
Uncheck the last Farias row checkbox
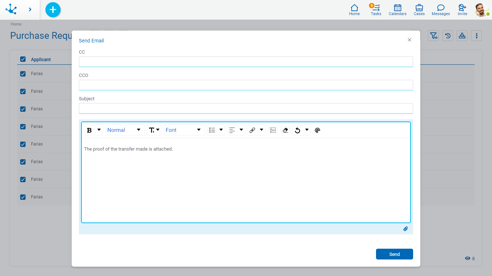23,197
